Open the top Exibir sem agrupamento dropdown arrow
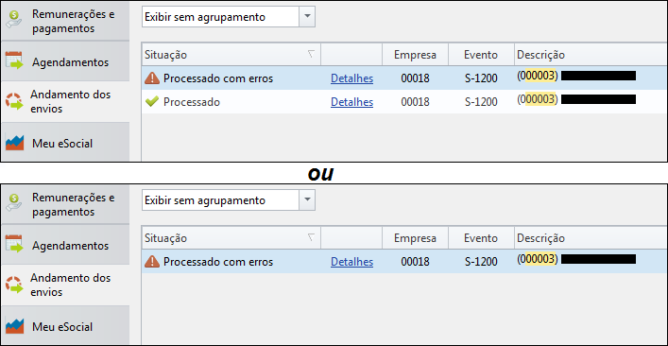The width and height of the screenshot is (668, 346). [307, 17]
